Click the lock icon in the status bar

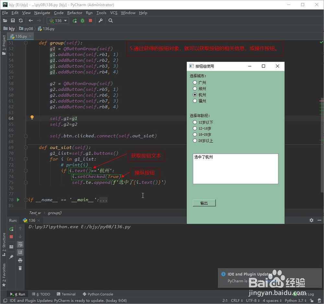click(x=312, y=300)
